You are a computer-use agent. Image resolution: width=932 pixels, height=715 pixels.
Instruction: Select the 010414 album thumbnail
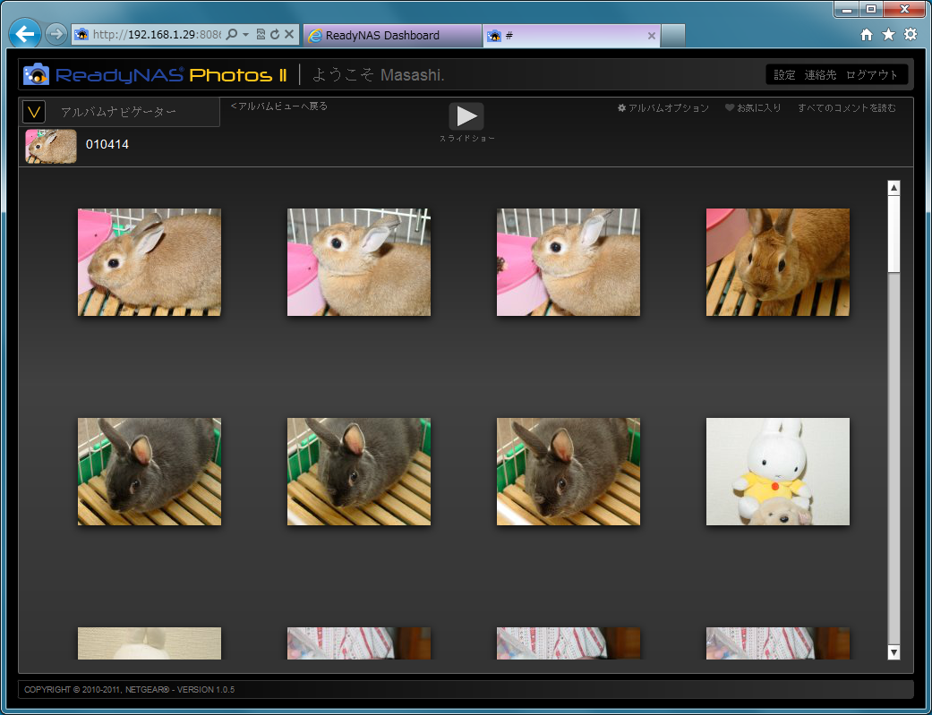coord(51,146)
